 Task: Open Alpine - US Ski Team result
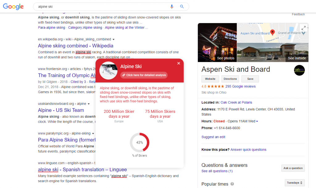61,110
